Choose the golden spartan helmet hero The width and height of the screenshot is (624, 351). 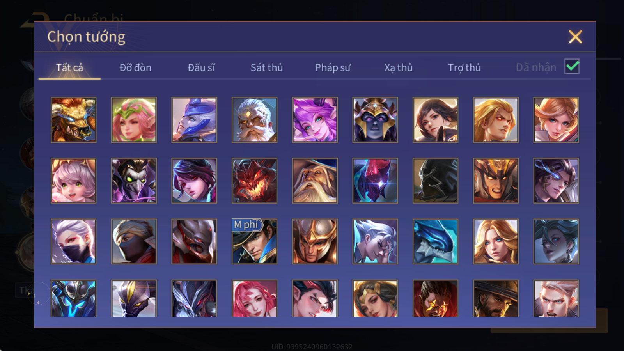(x=315, y=241)
